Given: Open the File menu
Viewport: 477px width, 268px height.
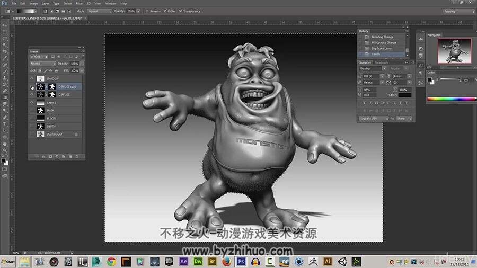Looking at the screenshot, I should (x=14, y=3).
